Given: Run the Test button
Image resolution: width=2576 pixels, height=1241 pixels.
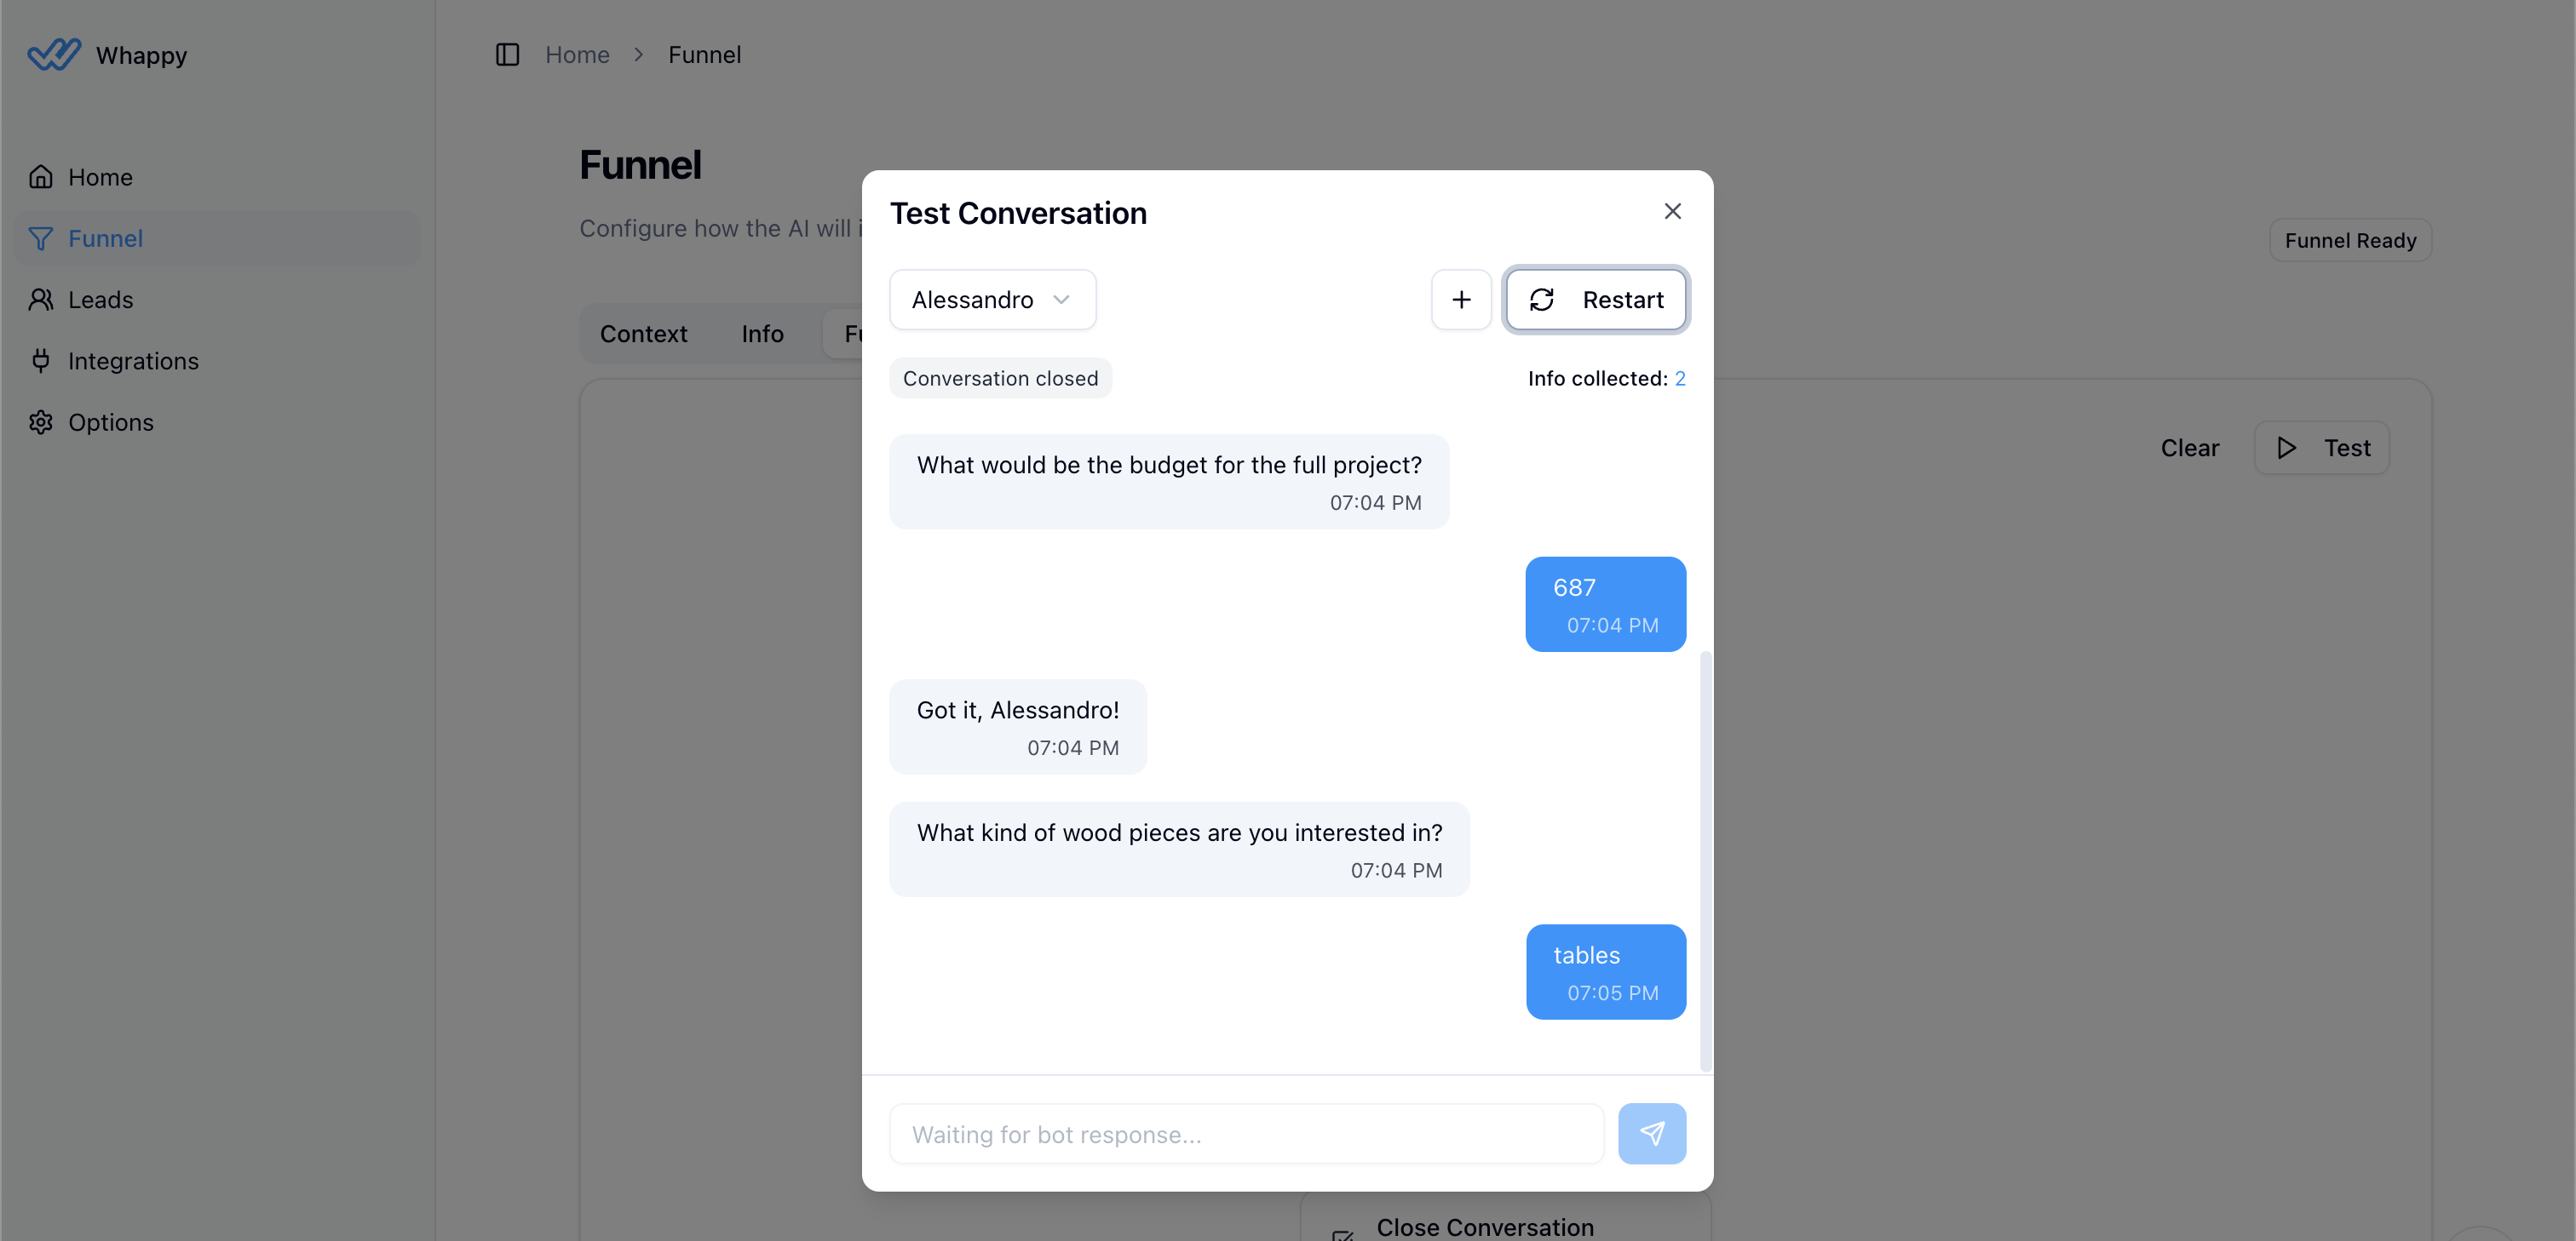Looking at the screenshot, I should 2322,448.
